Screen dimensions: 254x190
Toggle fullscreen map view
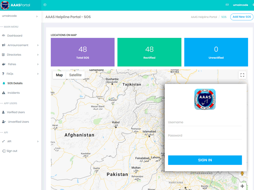click(x=242, y=75)
